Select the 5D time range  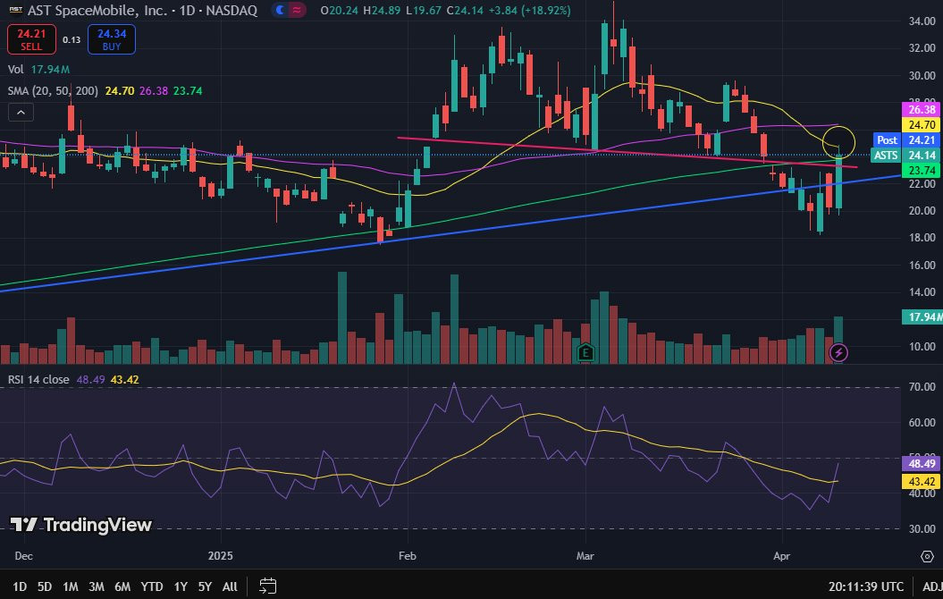[45, 586]
